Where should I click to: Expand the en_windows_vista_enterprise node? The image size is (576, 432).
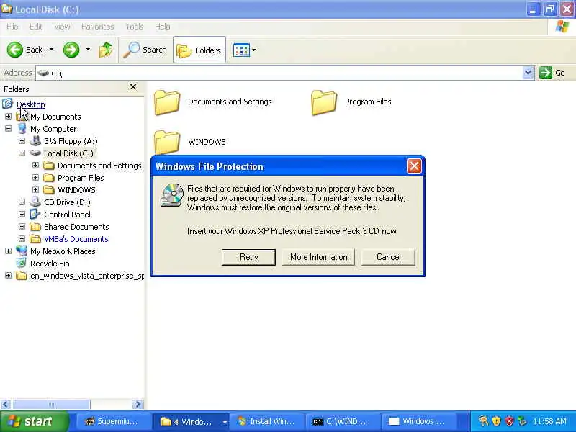coord(8,276)
